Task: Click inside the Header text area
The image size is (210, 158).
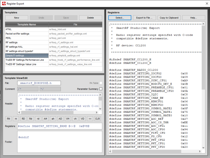Action: click(x=58, y=102)
